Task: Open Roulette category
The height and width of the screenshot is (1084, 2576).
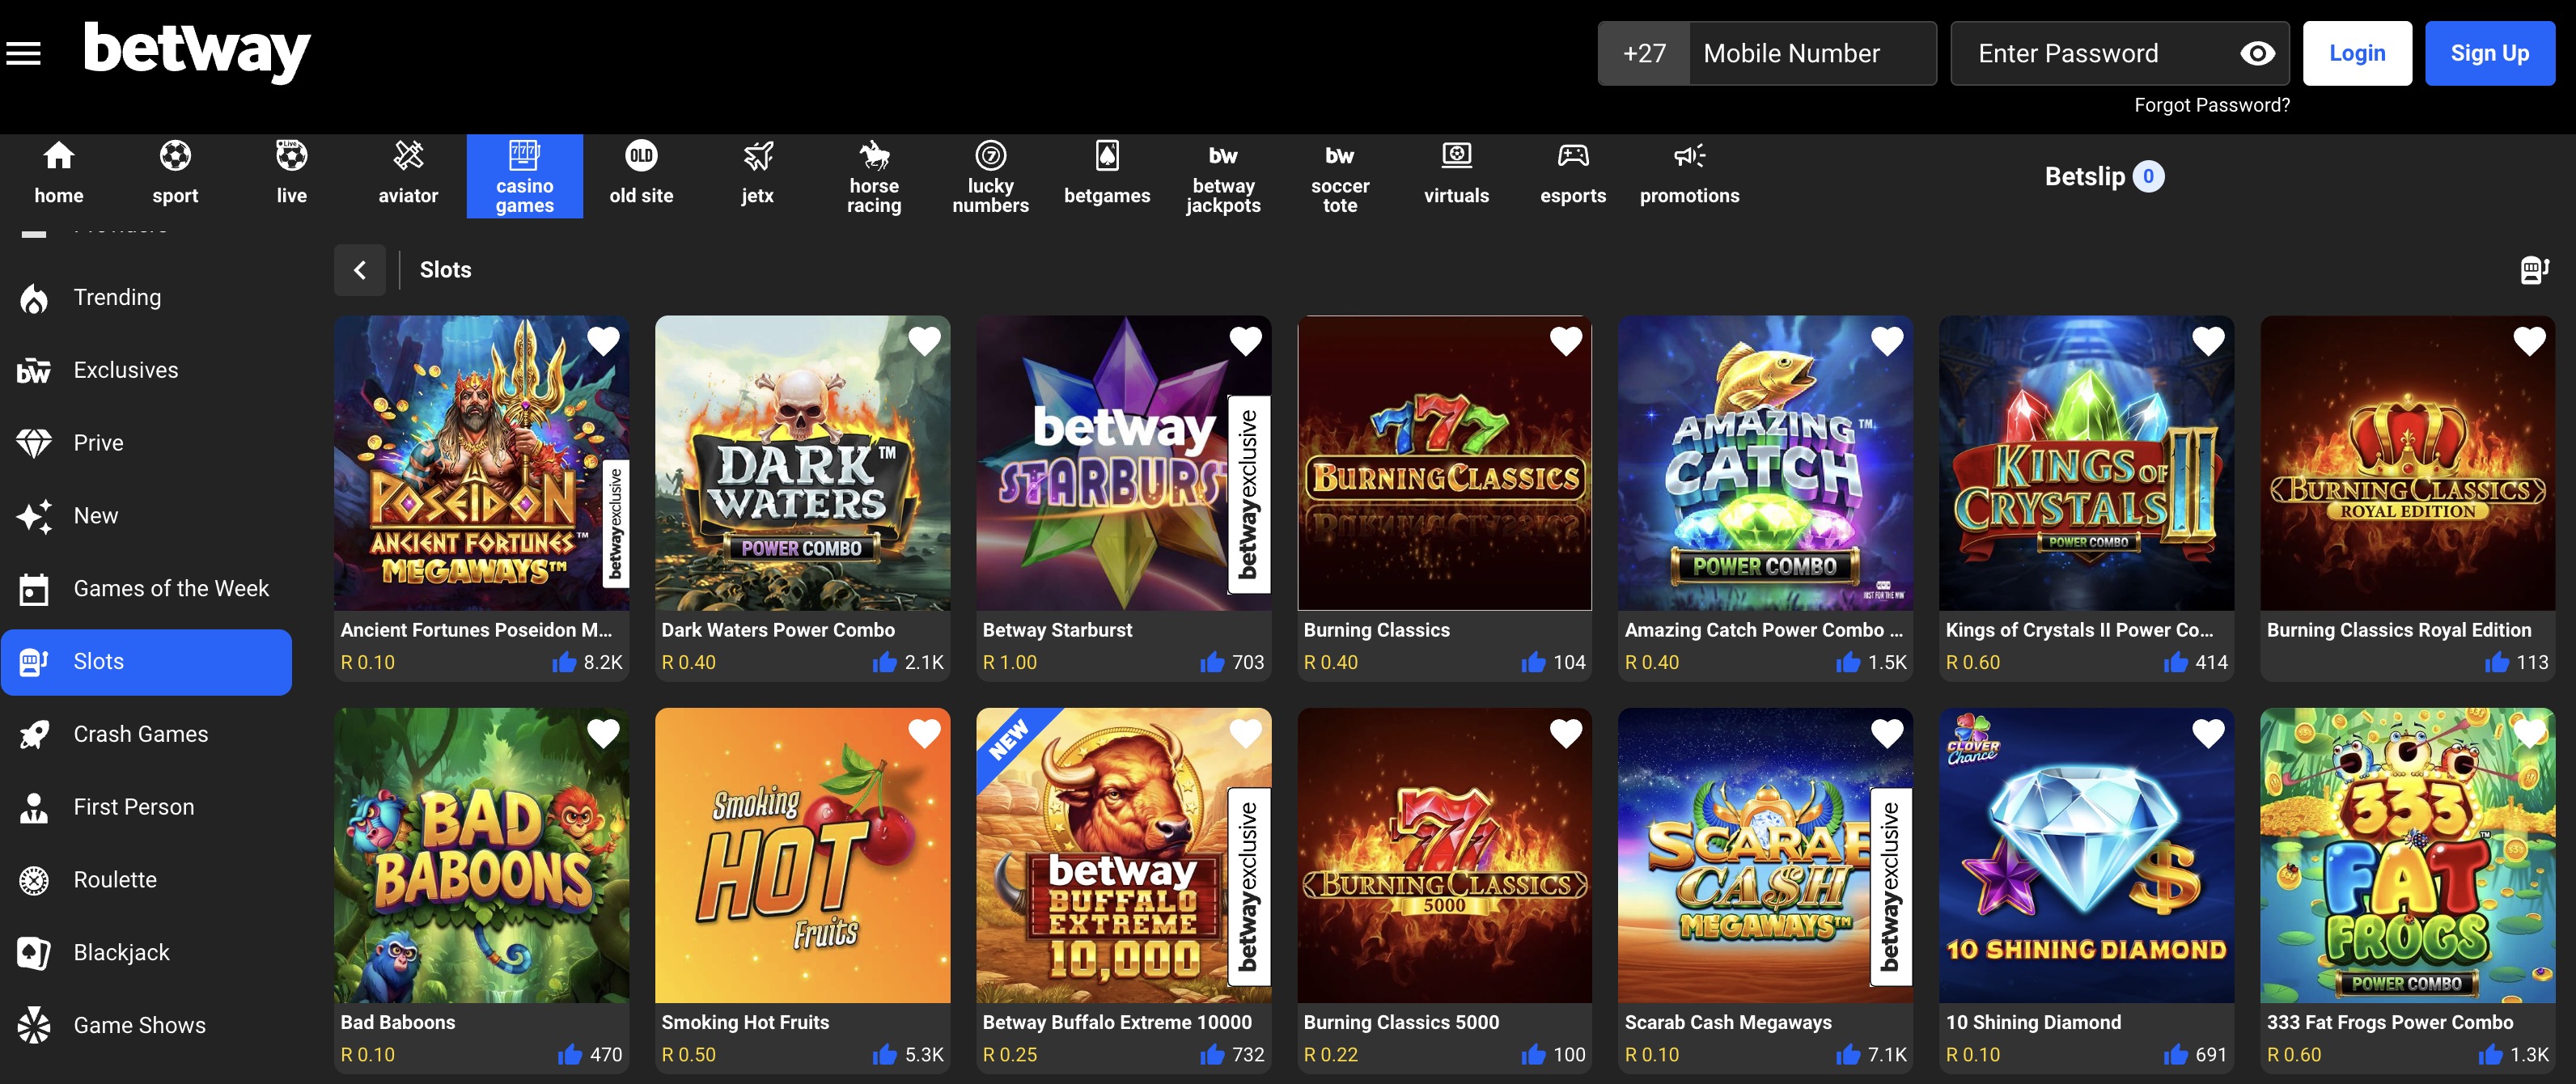Action: 146,880
